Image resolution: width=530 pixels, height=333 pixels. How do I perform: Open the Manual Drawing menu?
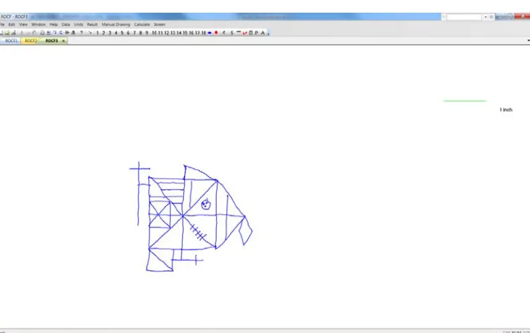[116, 25]
